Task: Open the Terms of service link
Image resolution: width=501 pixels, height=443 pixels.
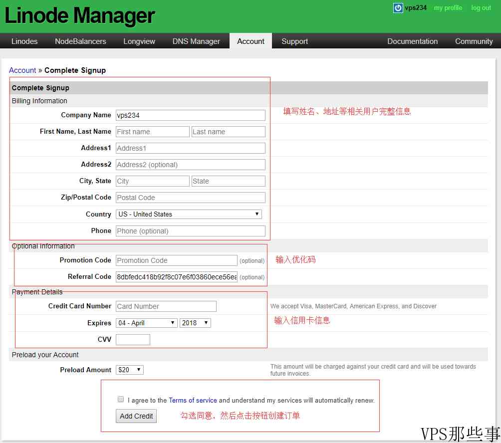Action: 193,400
